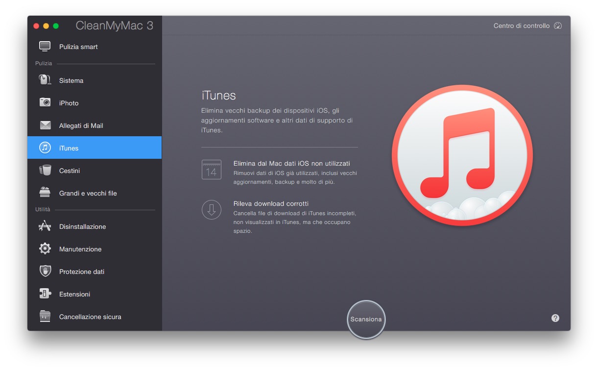598x370 pixels.
Task: Click the Centro di controllo gauge icon
Action: 558,25
